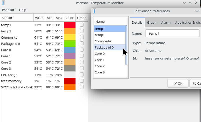
Task: Toggle graph checkbox for CPU usage
Action: (x=81, y=75)
